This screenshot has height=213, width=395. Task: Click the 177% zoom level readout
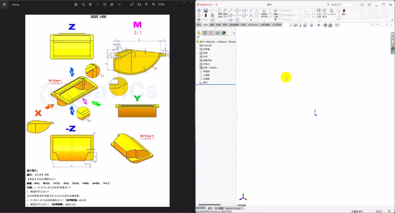[x=161, y=5]
